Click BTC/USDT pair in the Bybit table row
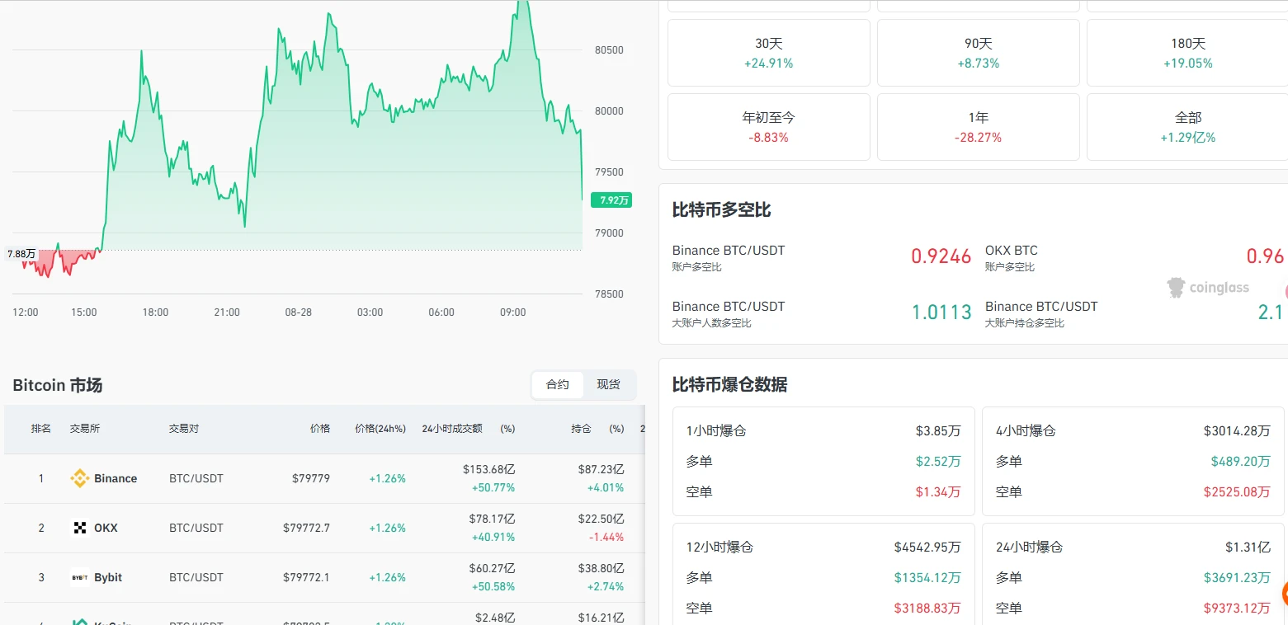Viewport: 1288px width, 625px height. point(196,577)
